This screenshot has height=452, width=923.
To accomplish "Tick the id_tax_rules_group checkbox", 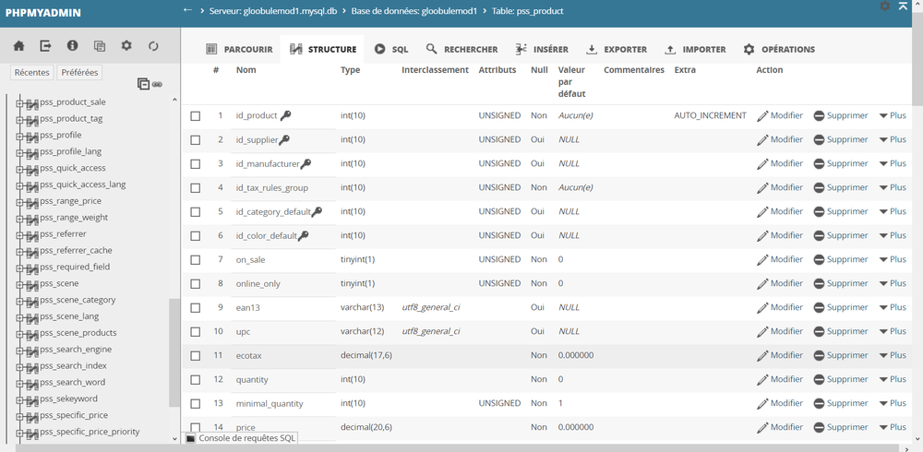I will coord(196,188).
